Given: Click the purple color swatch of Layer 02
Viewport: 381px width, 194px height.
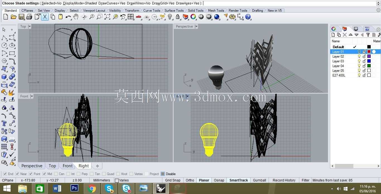Looking at the screenshot, I should tap(369, 57).
